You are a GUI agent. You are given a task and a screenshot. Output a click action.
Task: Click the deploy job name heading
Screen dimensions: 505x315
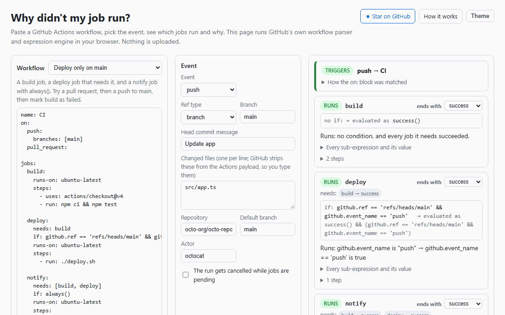[356, 182]
